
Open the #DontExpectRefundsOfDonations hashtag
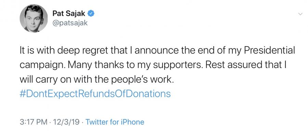pos(95,94)
